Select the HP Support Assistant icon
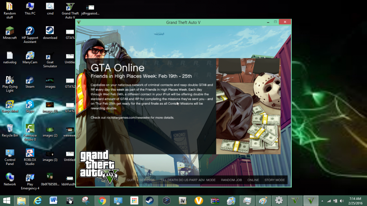367x206 pixels. point(30,35)
